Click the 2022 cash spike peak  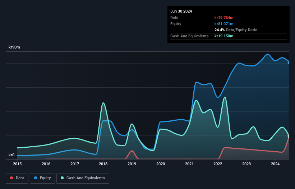pyautogui.click(x=225, y=97)
